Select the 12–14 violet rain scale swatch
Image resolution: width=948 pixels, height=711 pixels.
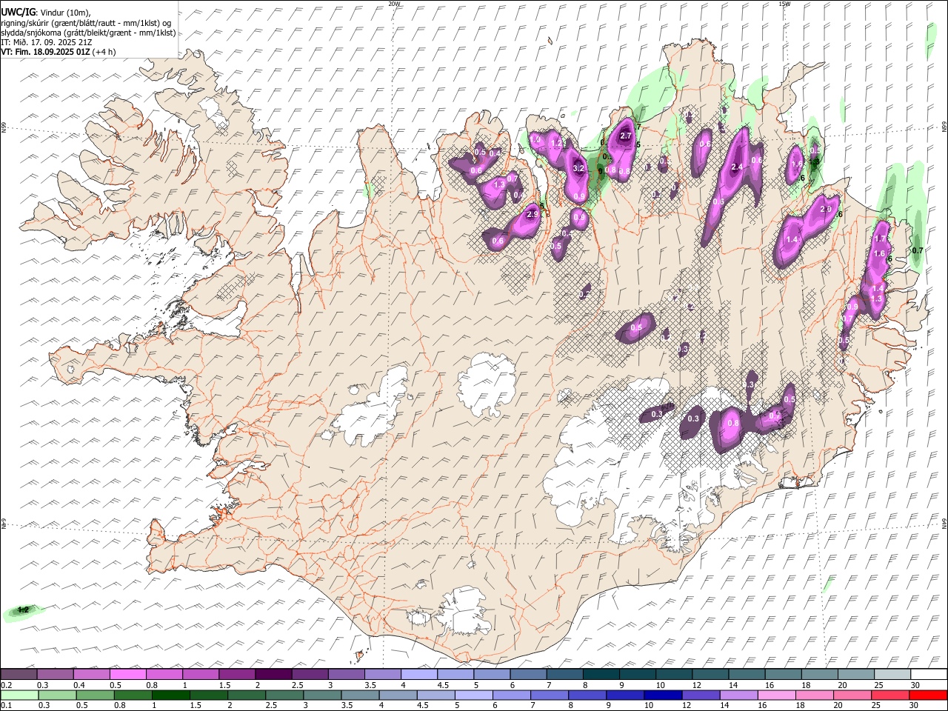pos(700,695)
